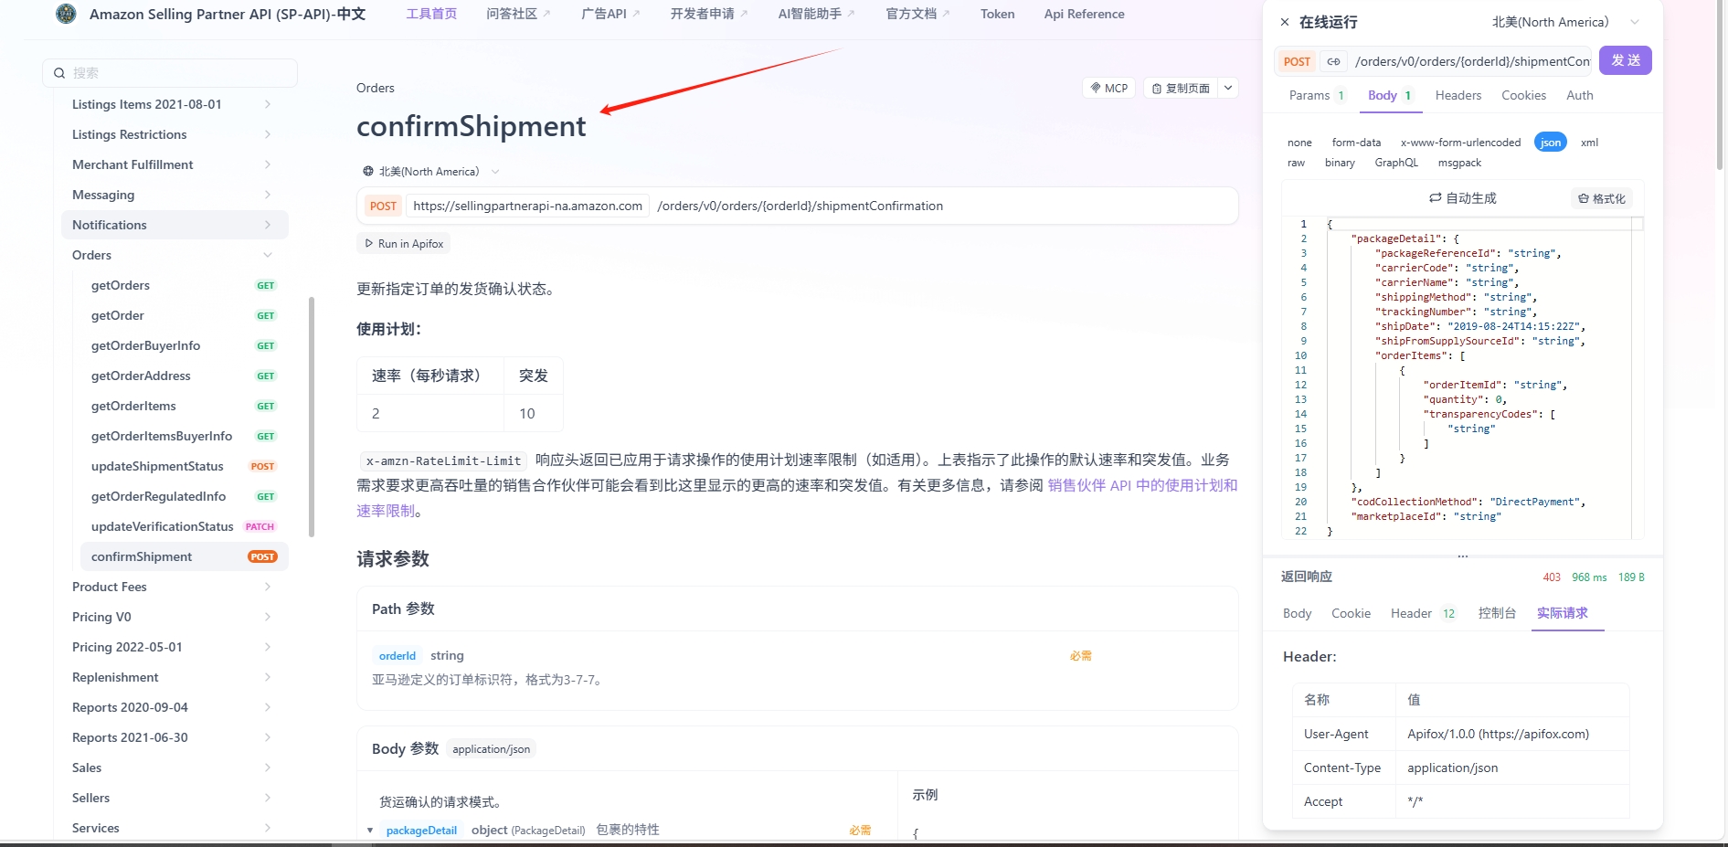Viewport: 1728px width, 847px height.
Task: Select msgpack body type
Action: click(1459, 163)
